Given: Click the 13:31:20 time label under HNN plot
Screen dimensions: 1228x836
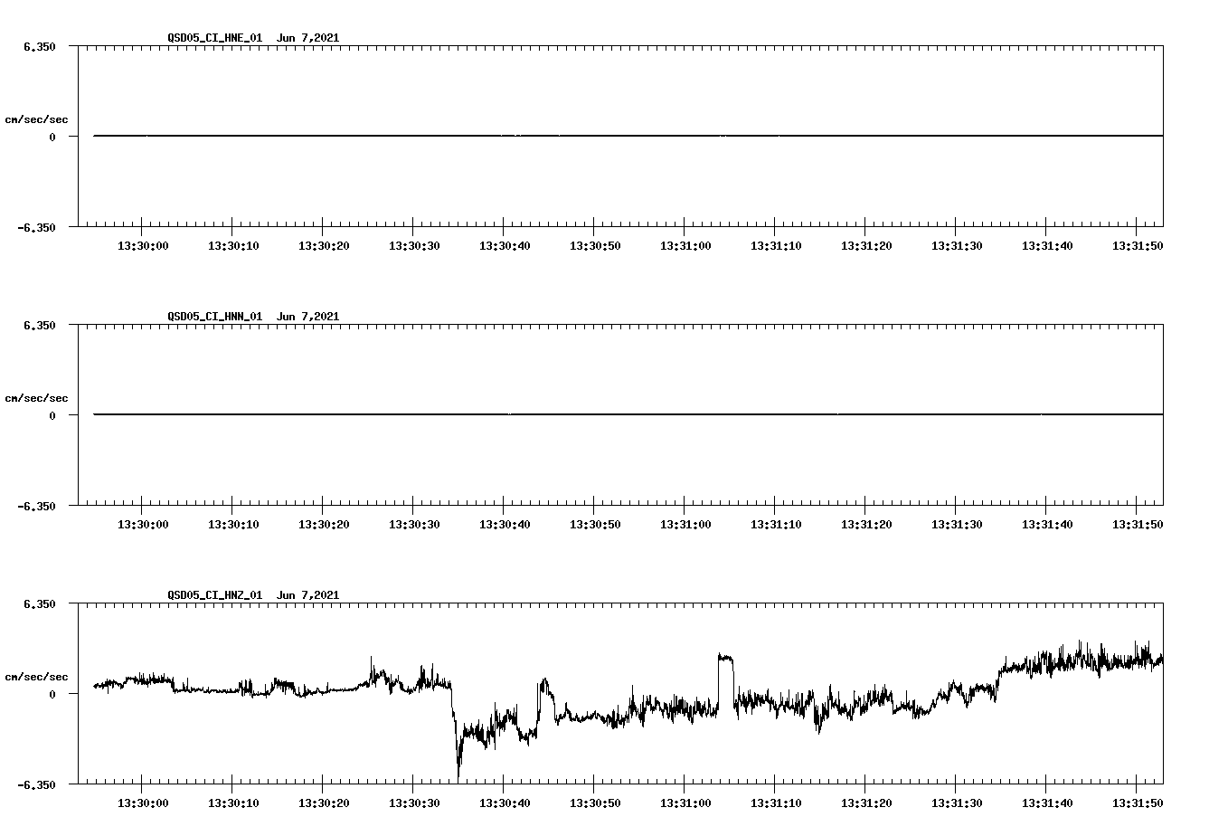Looking at the screenshot, I should point(866,525).
